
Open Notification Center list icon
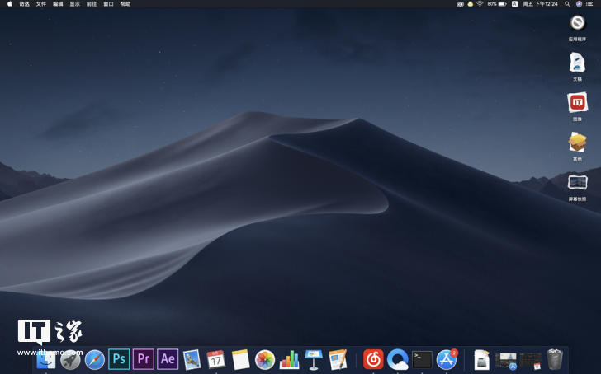pyautogui.click(x=590, y=4)
